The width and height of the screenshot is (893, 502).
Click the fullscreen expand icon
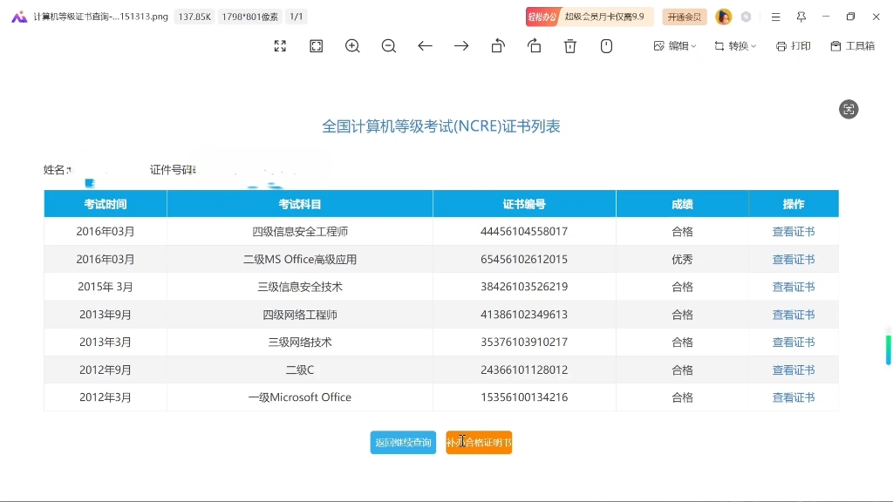click(280, 46)
